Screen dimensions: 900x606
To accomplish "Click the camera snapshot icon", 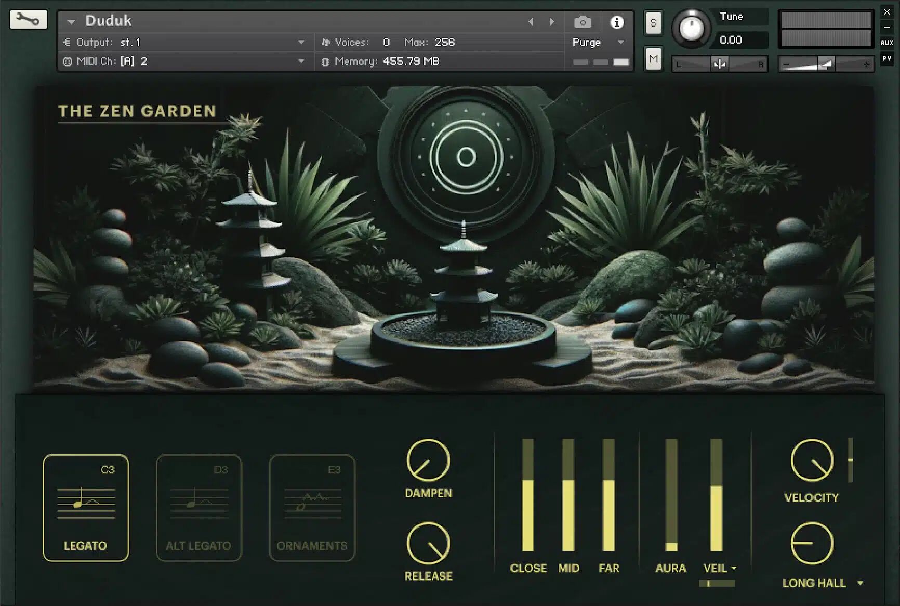I will coord(583,22).
